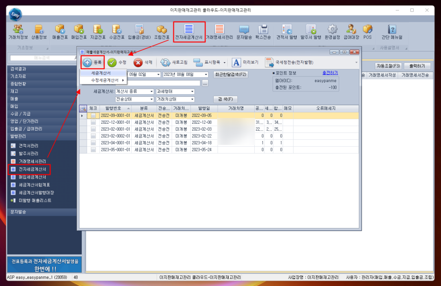441x286 pixels.
Task: Open 조립전표 toolbar icon
Action: click(162, 32)
